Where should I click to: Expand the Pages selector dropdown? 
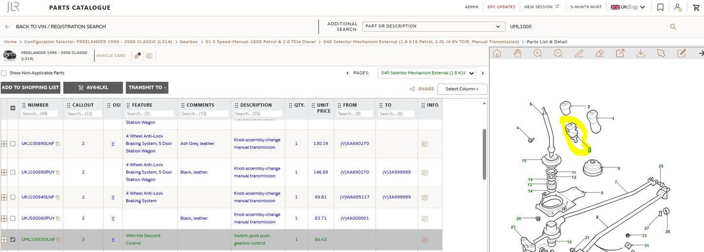(x=427, y=73)
